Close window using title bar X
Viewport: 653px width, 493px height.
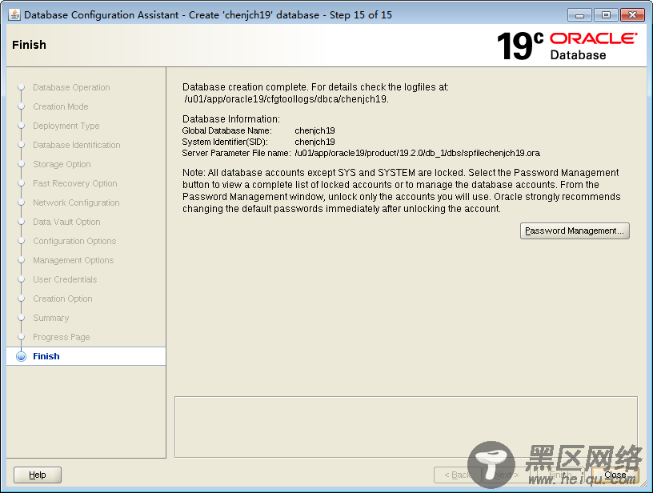click(x=632, y=15)
